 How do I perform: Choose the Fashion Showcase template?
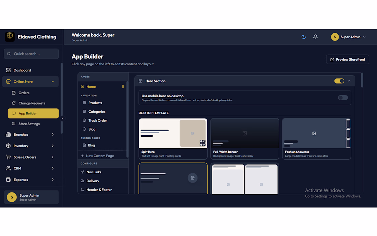tap(316, 139)
